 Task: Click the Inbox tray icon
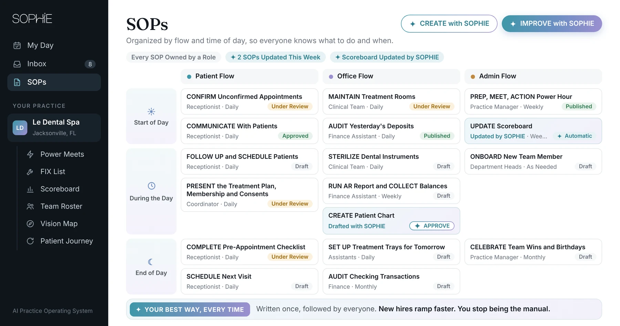pyautogui.click(x=17, y=64)
